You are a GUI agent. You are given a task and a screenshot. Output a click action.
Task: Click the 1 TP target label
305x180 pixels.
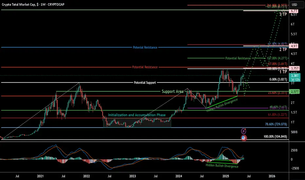[283, 72]
